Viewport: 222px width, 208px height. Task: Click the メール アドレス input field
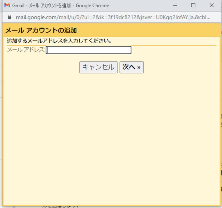89,50
